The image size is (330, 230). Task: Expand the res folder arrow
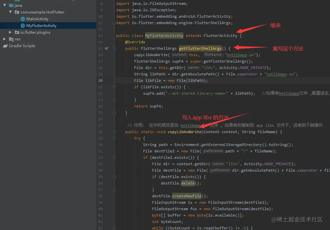click(4, 39)
